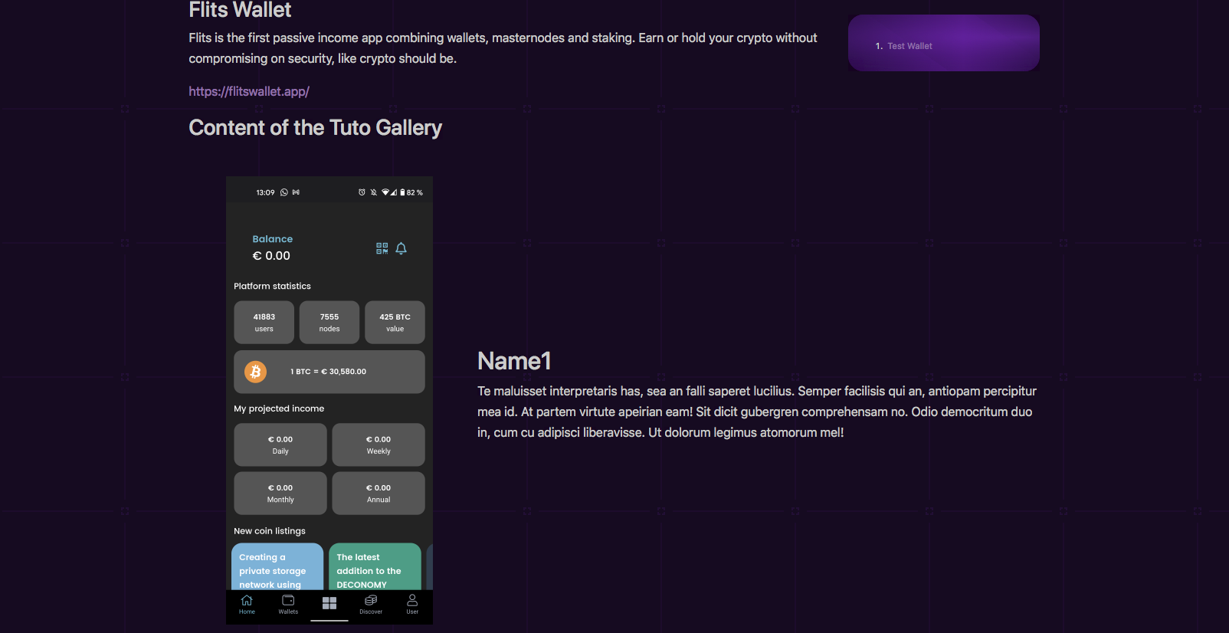
Task: Select the 41883 users statistic card
Action: coord(264,323)
